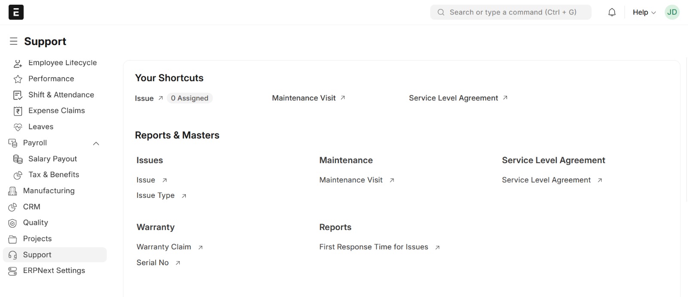Click the Performance star icon
The width and height of the screenshot is (688, 297).
[18, 79]
